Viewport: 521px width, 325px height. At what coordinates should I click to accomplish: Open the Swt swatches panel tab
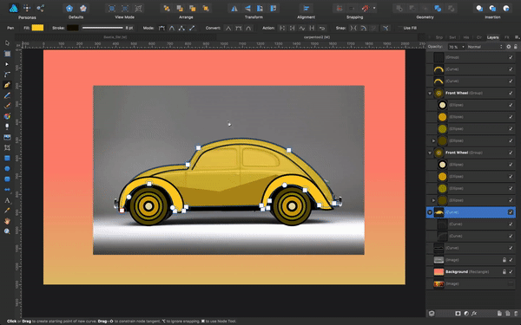pyautogui.click(x=452, y=38)
